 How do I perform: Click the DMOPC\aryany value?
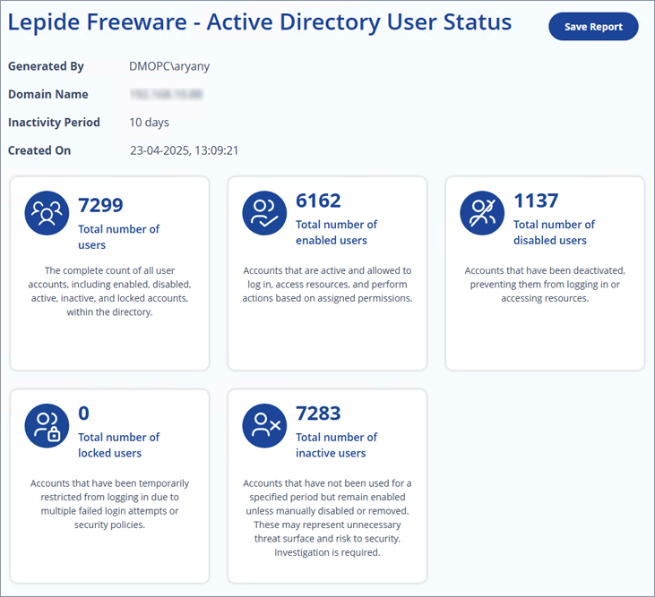[x=169, y=66]
